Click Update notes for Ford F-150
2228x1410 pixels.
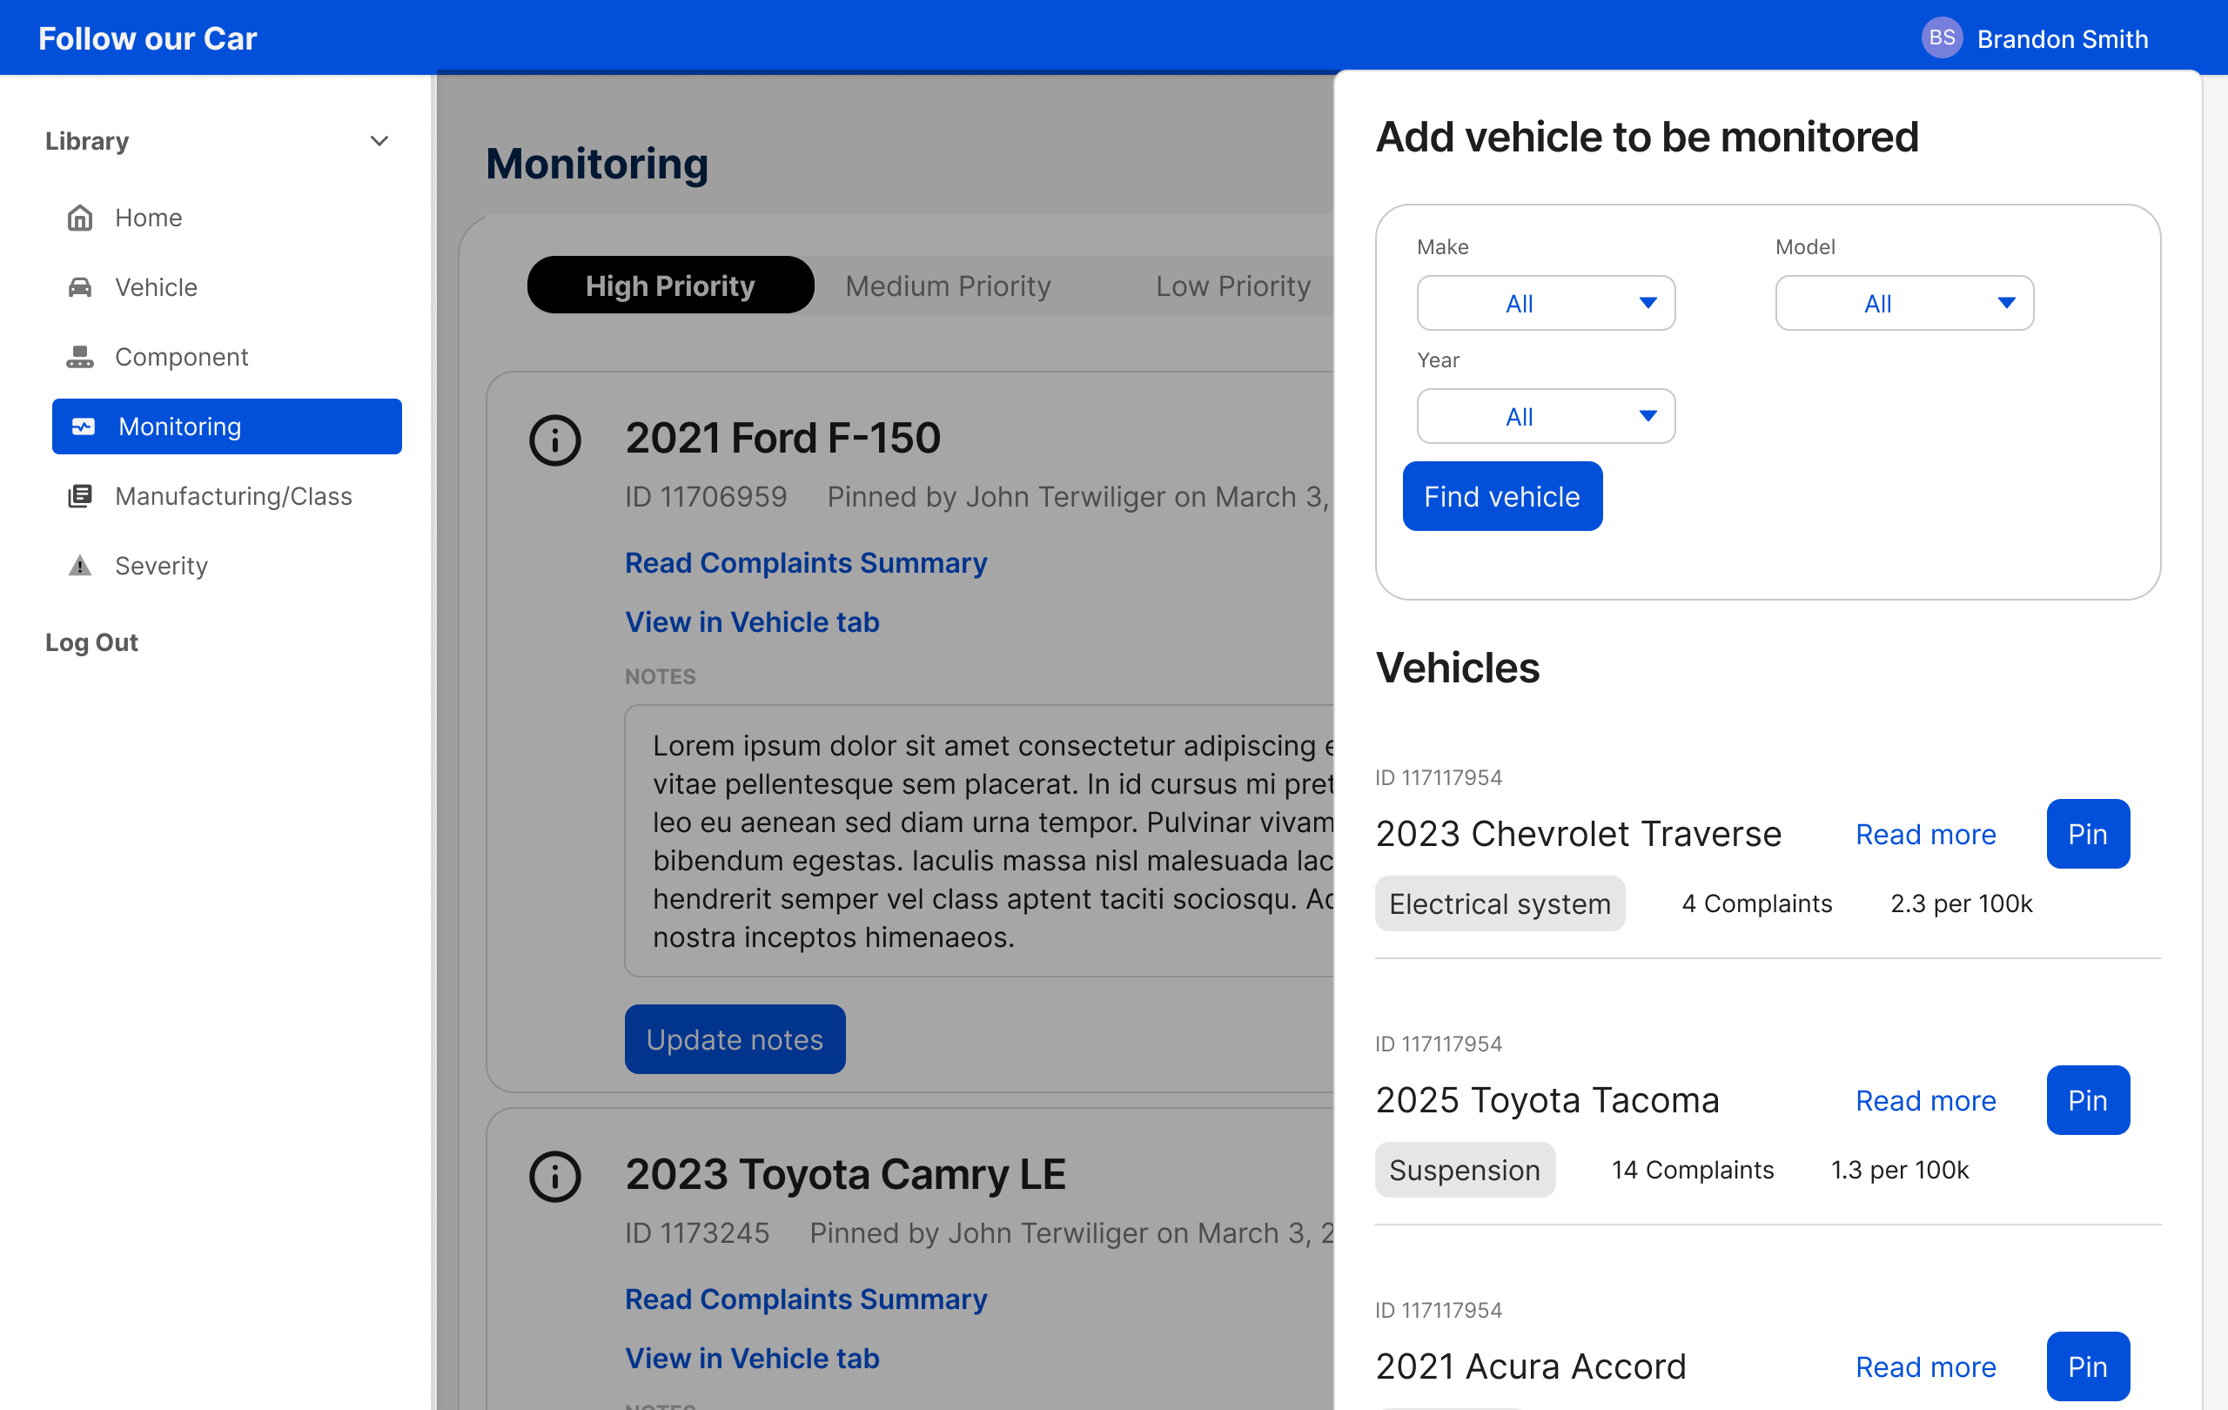[735, 1039]
